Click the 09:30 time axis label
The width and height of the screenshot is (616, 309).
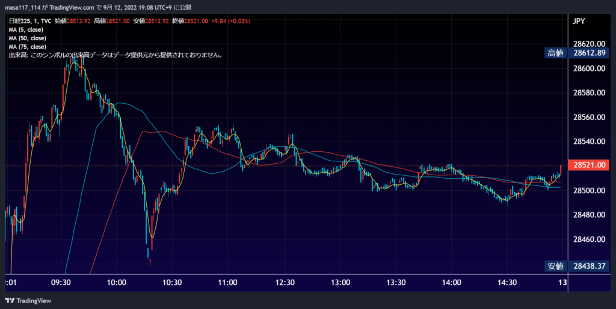(x=61, y=283)
